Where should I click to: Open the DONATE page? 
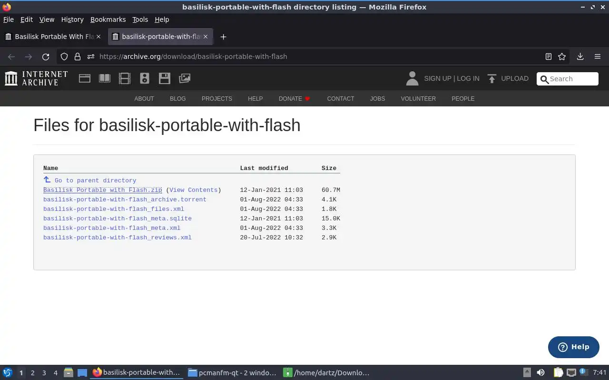294,99
